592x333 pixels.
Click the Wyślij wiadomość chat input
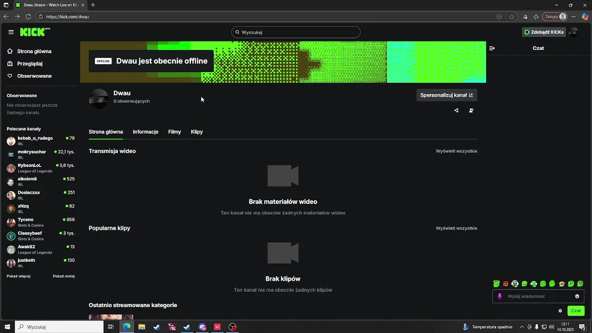point(539,296)
